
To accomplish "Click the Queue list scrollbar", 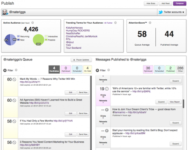I will [x=91, y=113].
